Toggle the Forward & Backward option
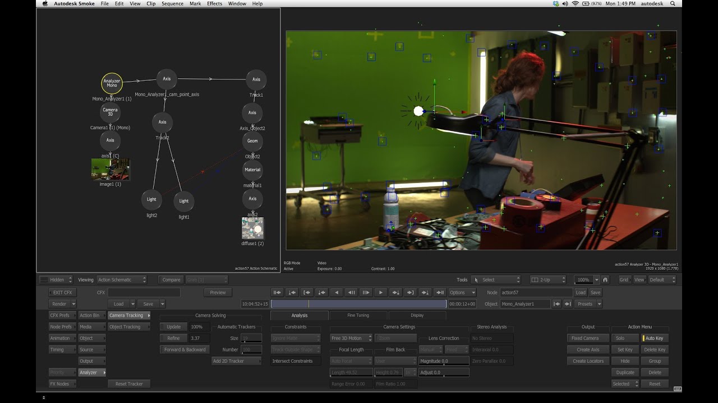Image resolution: width=718 pixels, height=403 pixels. (185, 349)
